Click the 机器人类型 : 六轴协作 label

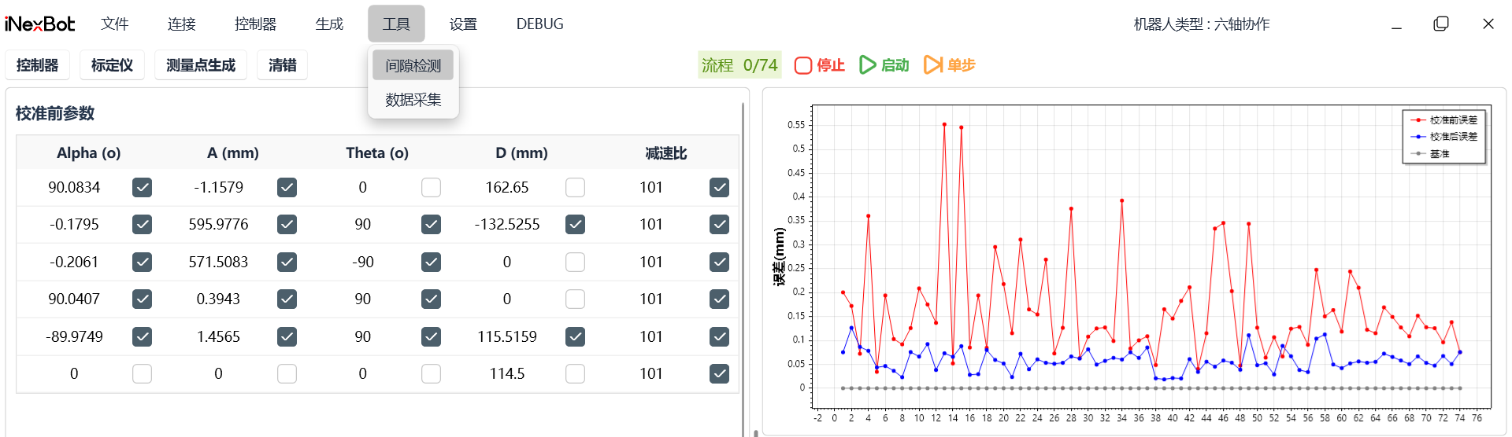click(x=1202, y=24)
